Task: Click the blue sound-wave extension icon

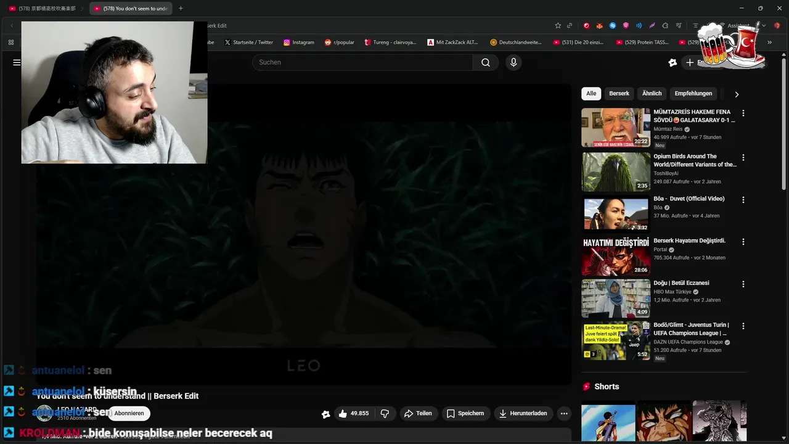Action: tap(639, 25)
